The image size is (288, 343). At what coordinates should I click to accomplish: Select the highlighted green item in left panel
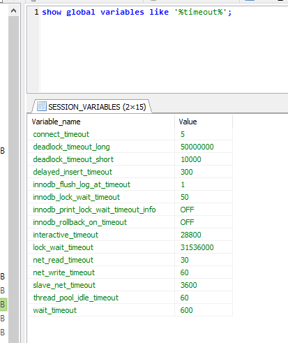click(x=3, y=304)
